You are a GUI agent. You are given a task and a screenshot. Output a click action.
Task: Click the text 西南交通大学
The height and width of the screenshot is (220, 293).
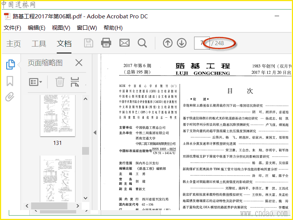145,138
